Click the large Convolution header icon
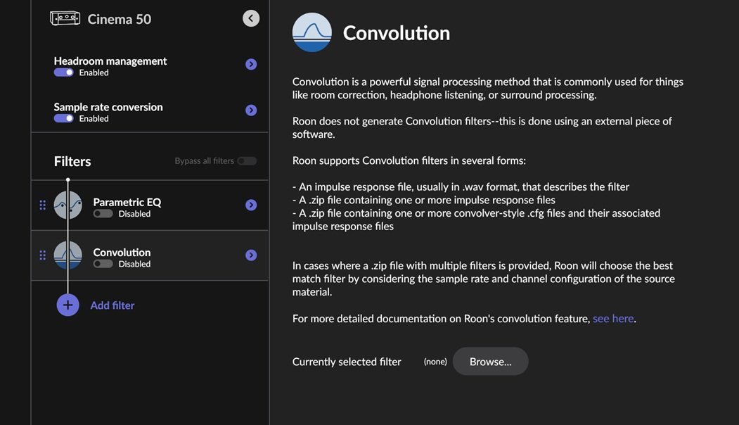The height and width of the screenshot is (425, 739). click(312, 32)
